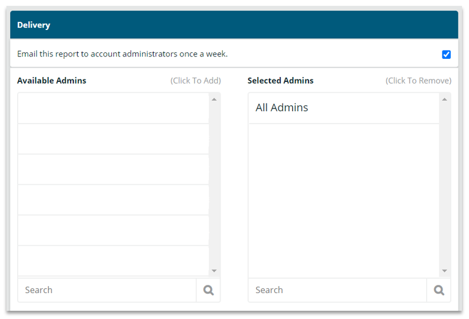Click the (Click To Remove) hint text
This screenshot has width=469, height=319.
[418, 81]
